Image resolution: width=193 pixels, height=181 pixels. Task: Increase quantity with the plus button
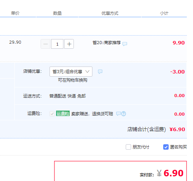69,44
